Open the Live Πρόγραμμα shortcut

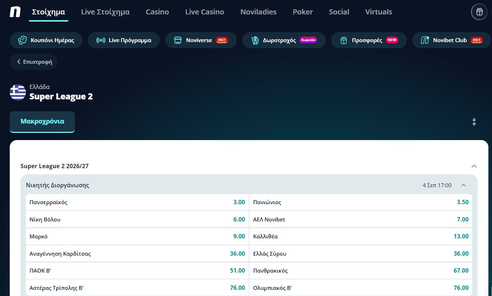pyautogui.click(x=124, y=40)
